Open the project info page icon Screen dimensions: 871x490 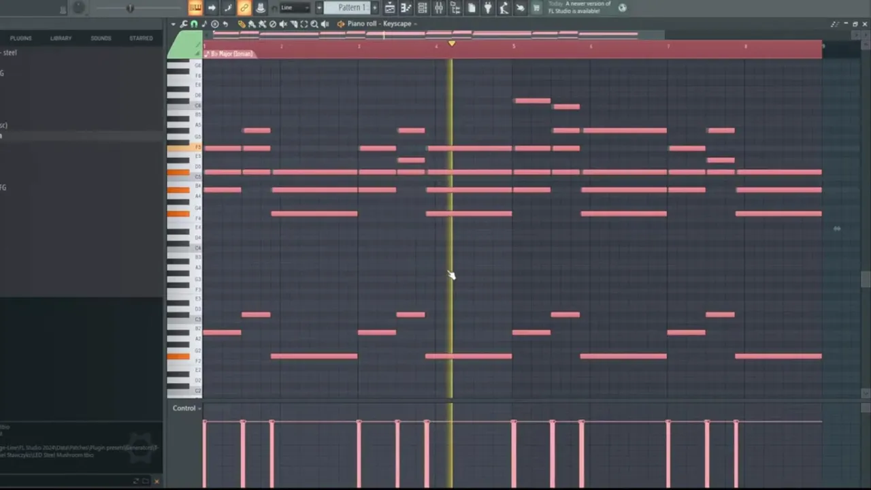[472, 7]
